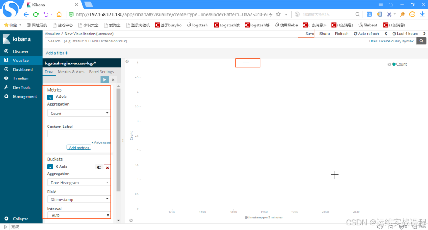
Task: Collapse the Y-Axis metric editor
Action: pos(50,97)
